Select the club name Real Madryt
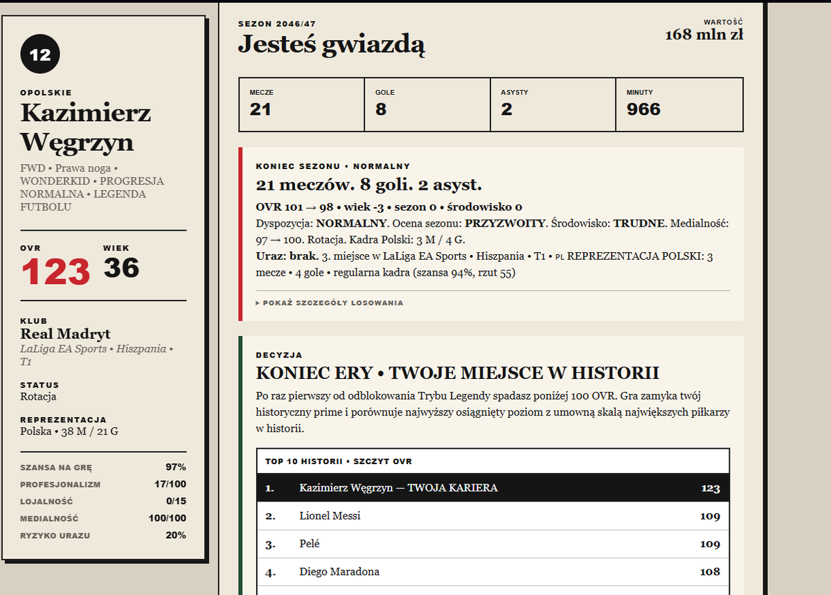Image resolution: width=831 pixels, height=595 pixels. [x=66, y=334]
